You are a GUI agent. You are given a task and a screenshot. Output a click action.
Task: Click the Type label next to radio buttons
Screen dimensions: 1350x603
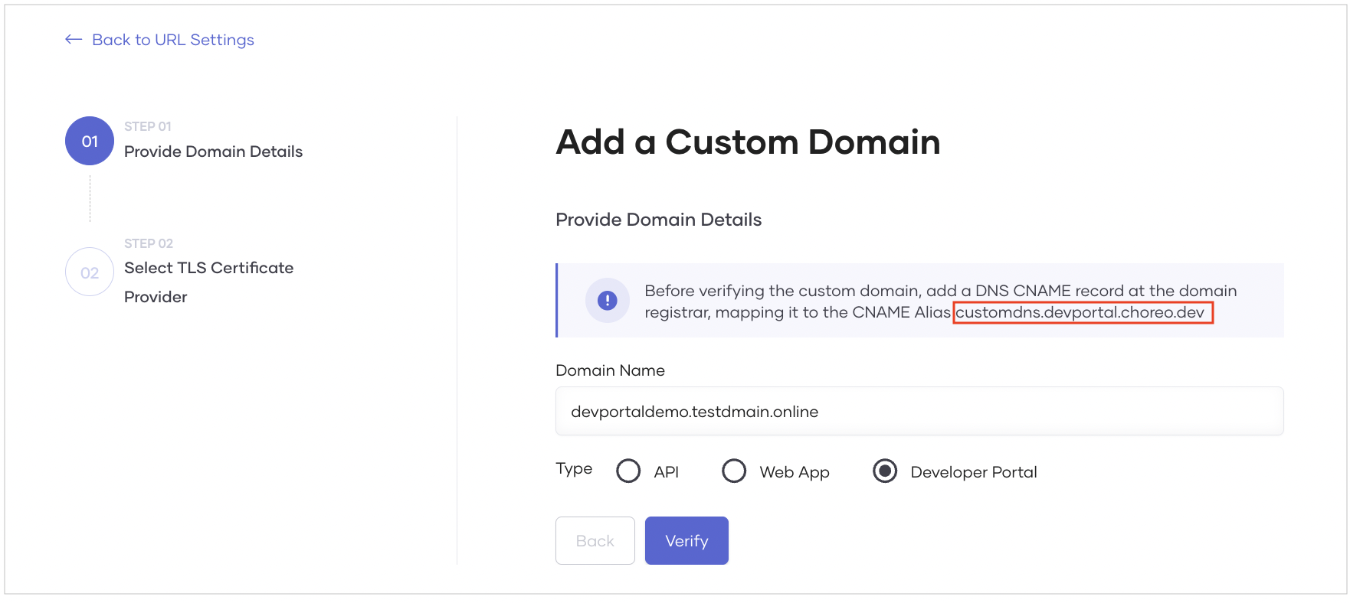pyautogui.click(x=573, y=468)
